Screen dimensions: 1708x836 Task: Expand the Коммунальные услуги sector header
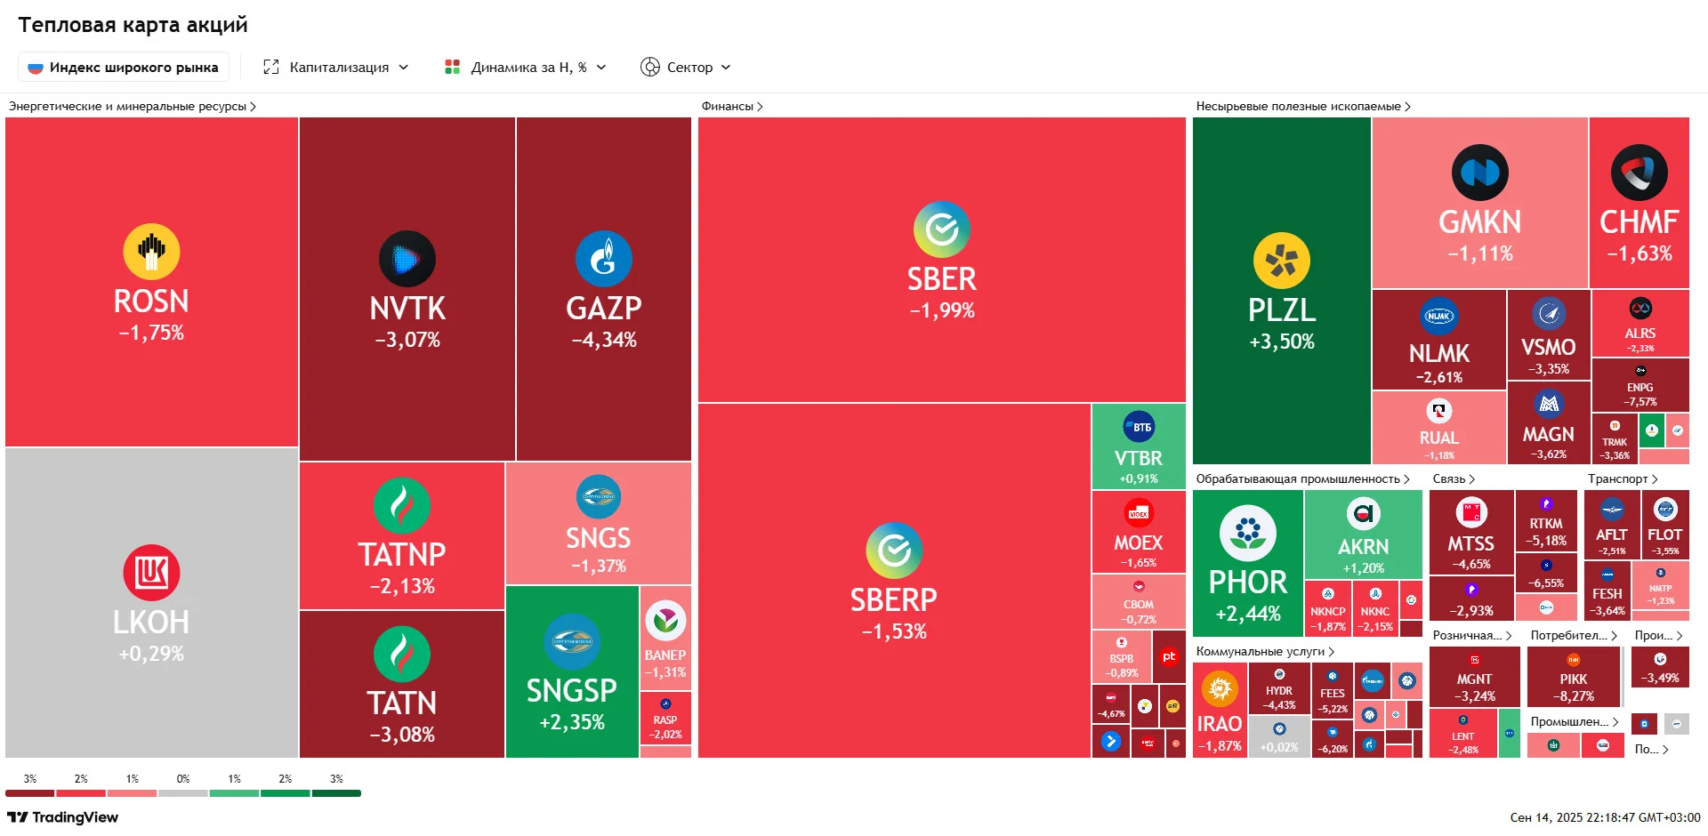[1265, 652]
